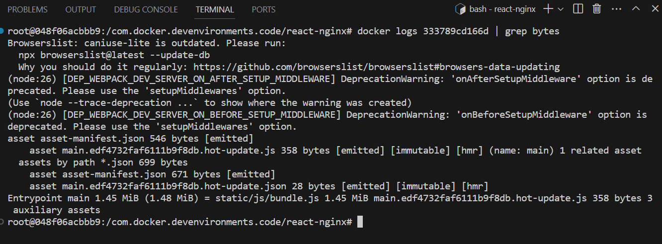Click the blue command decoration dot
The width and height of the screenshot is (662, 244).
(3, 31)
